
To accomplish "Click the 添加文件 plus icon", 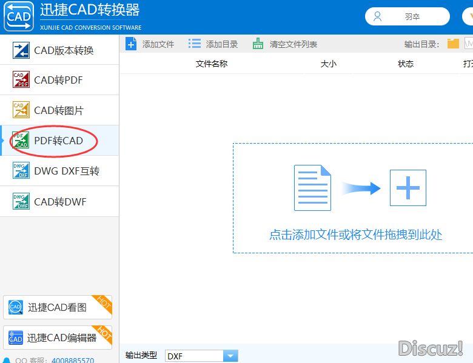I will click(x=131, y=44).
